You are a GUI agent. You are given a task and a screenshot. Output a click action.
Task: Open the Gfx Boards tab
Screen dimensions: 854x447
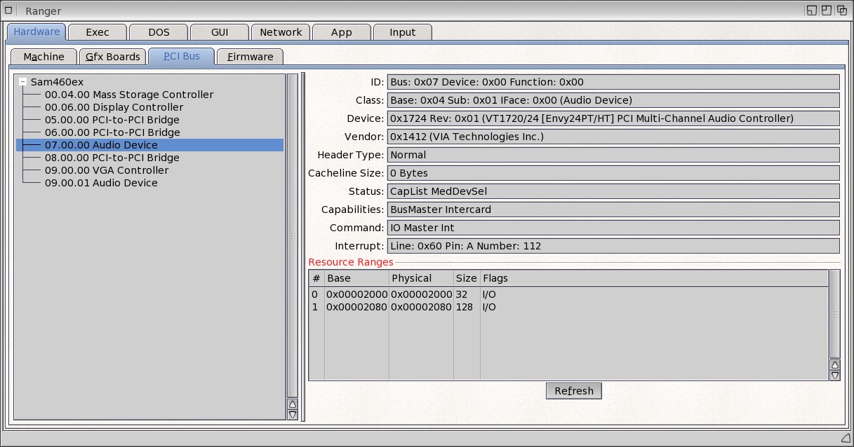pos(113,57)
